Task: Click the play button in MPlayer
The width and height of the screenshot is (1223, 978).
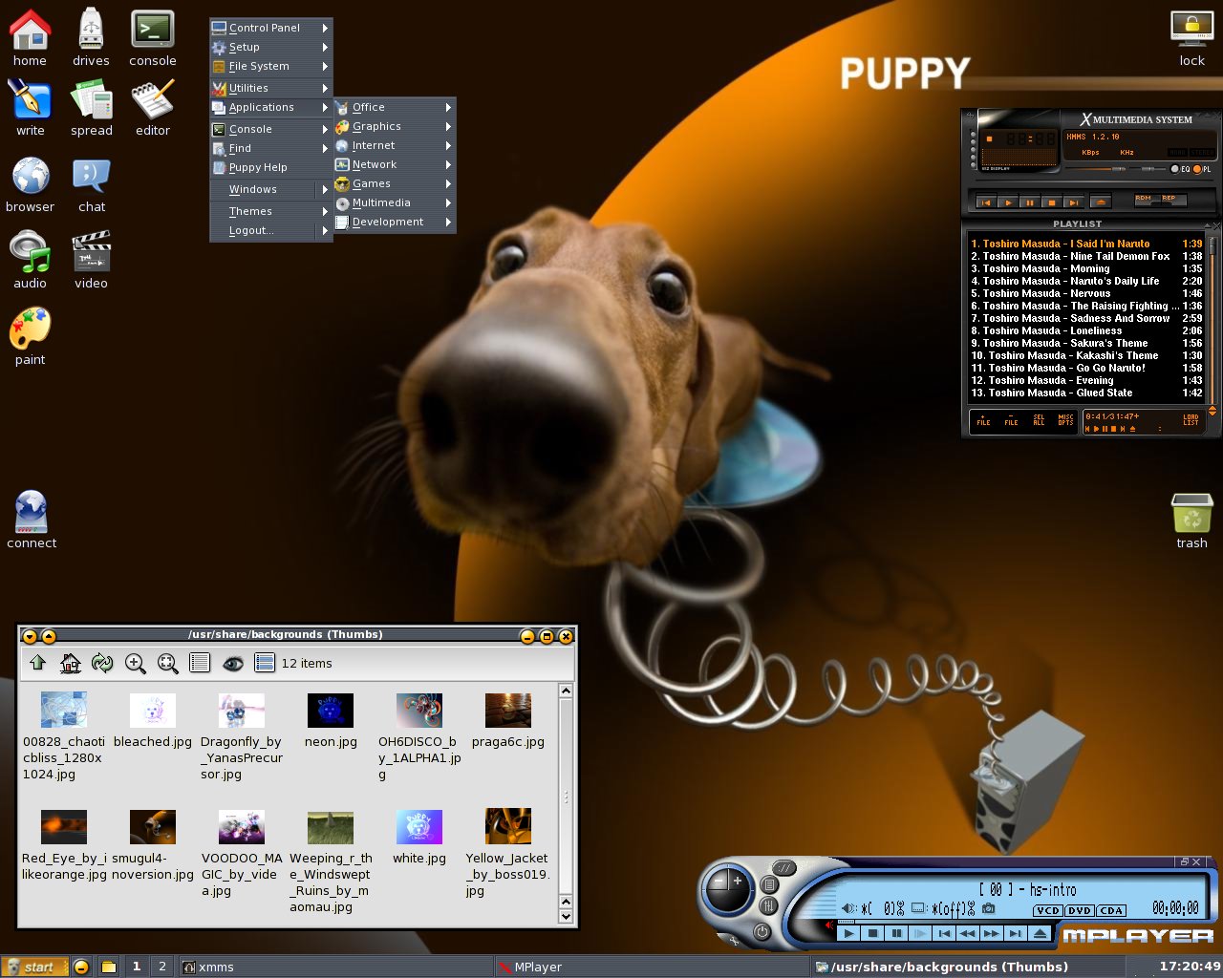Action: tap(849, 933)
